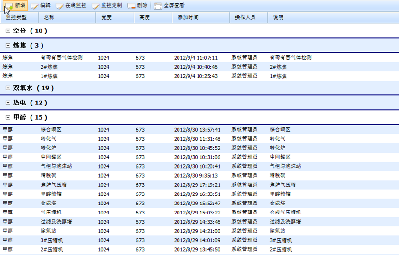The height and width of the screenshot is (255, 399).
Task: Click the 删除 (Delete) toolbar button
Action: 138,5
